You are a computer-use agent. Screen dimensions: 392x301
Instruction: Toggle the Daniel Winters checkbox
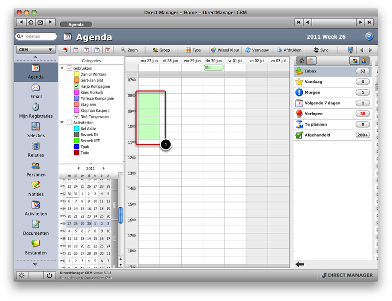pos(76,75)
